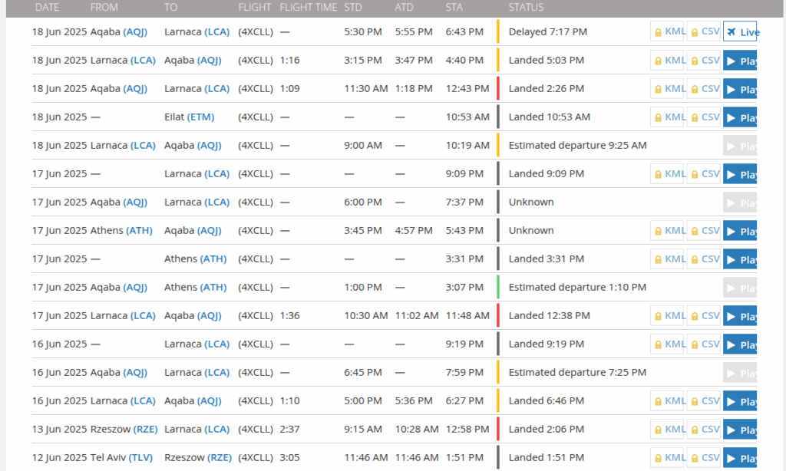Play the Larnaca to Aqaba 3:15 PM flight
This screenshot has width=786, height=471.
pos(740,60)
